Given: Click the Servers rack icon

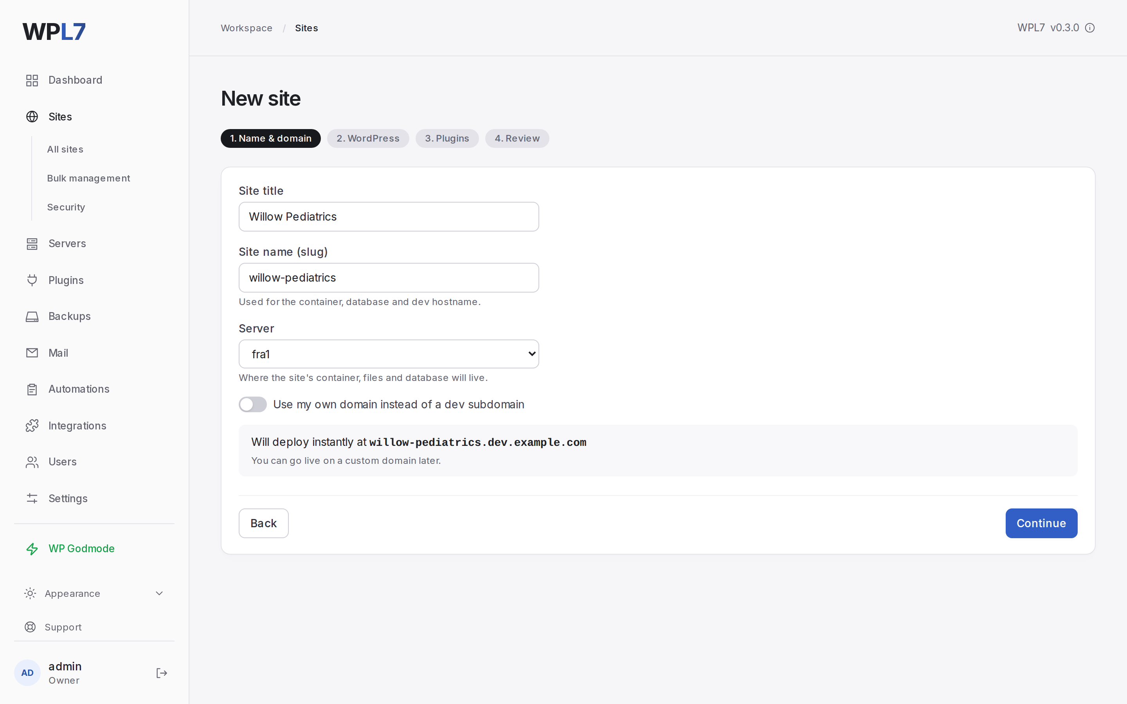Looking at the screenshot, I should [x=32, y=244].
